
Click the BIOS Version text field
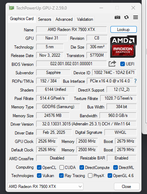point(71,64)
